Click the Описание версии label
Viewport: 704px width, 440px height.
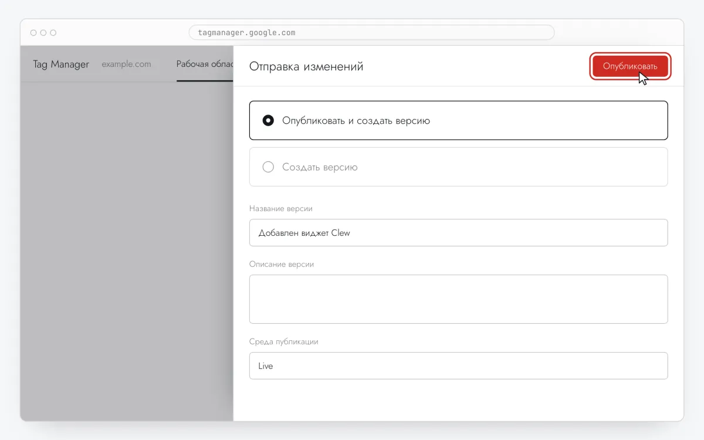tap(282, 264)
